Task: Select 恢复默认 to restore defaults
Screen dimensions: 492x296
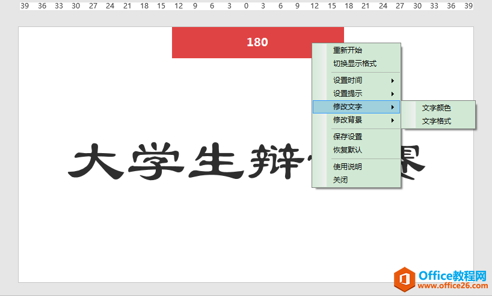Action: pos(348,150)
